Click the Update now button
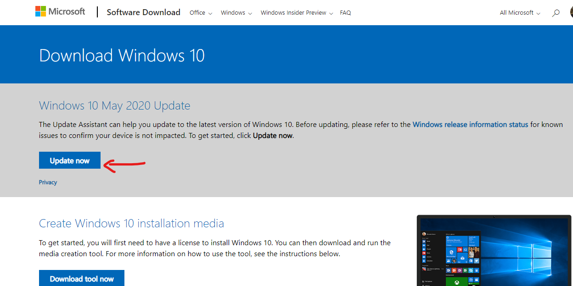Screen dimensions: 573x286 tap(70, 160)
